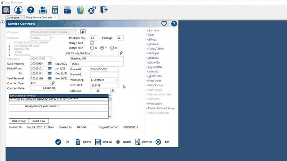The image size is (287, 161).
Task: Click the OK checkmark icon
Action: point(58,142)
